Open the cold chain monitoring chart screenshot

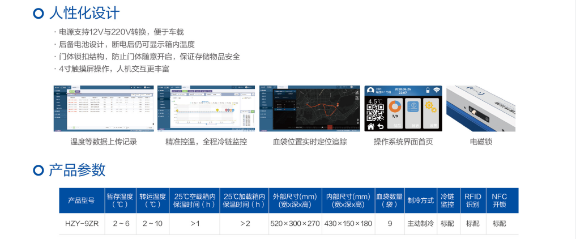(x=206, y=108)
